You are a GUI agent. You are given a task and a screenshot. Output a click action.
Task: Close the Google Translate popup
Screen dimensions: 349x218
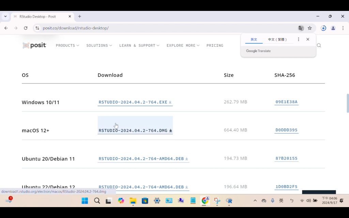tap(308, 40)
